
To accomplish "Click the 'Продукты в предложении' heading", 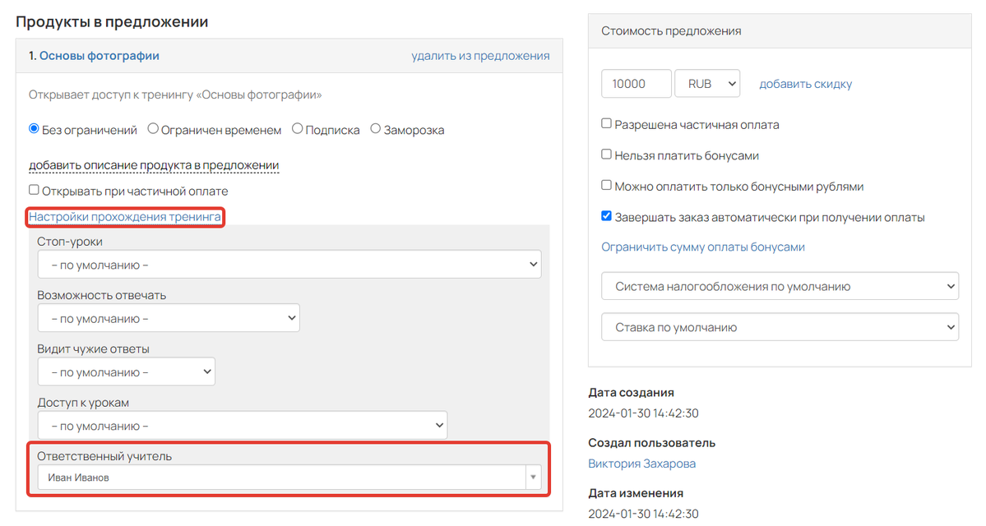I will click(x=112, y=21).
